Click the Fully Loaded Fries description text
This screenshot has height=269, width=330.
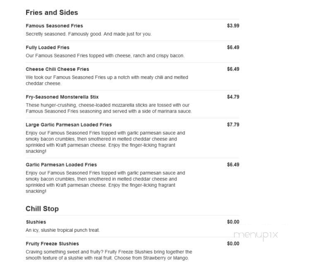(105, 56)
